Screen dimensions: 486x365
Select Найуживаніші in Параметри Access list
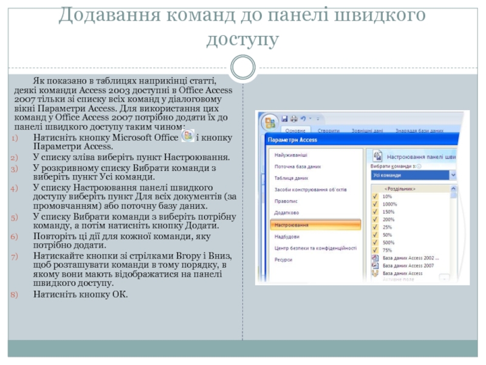(x=291, y=155)
